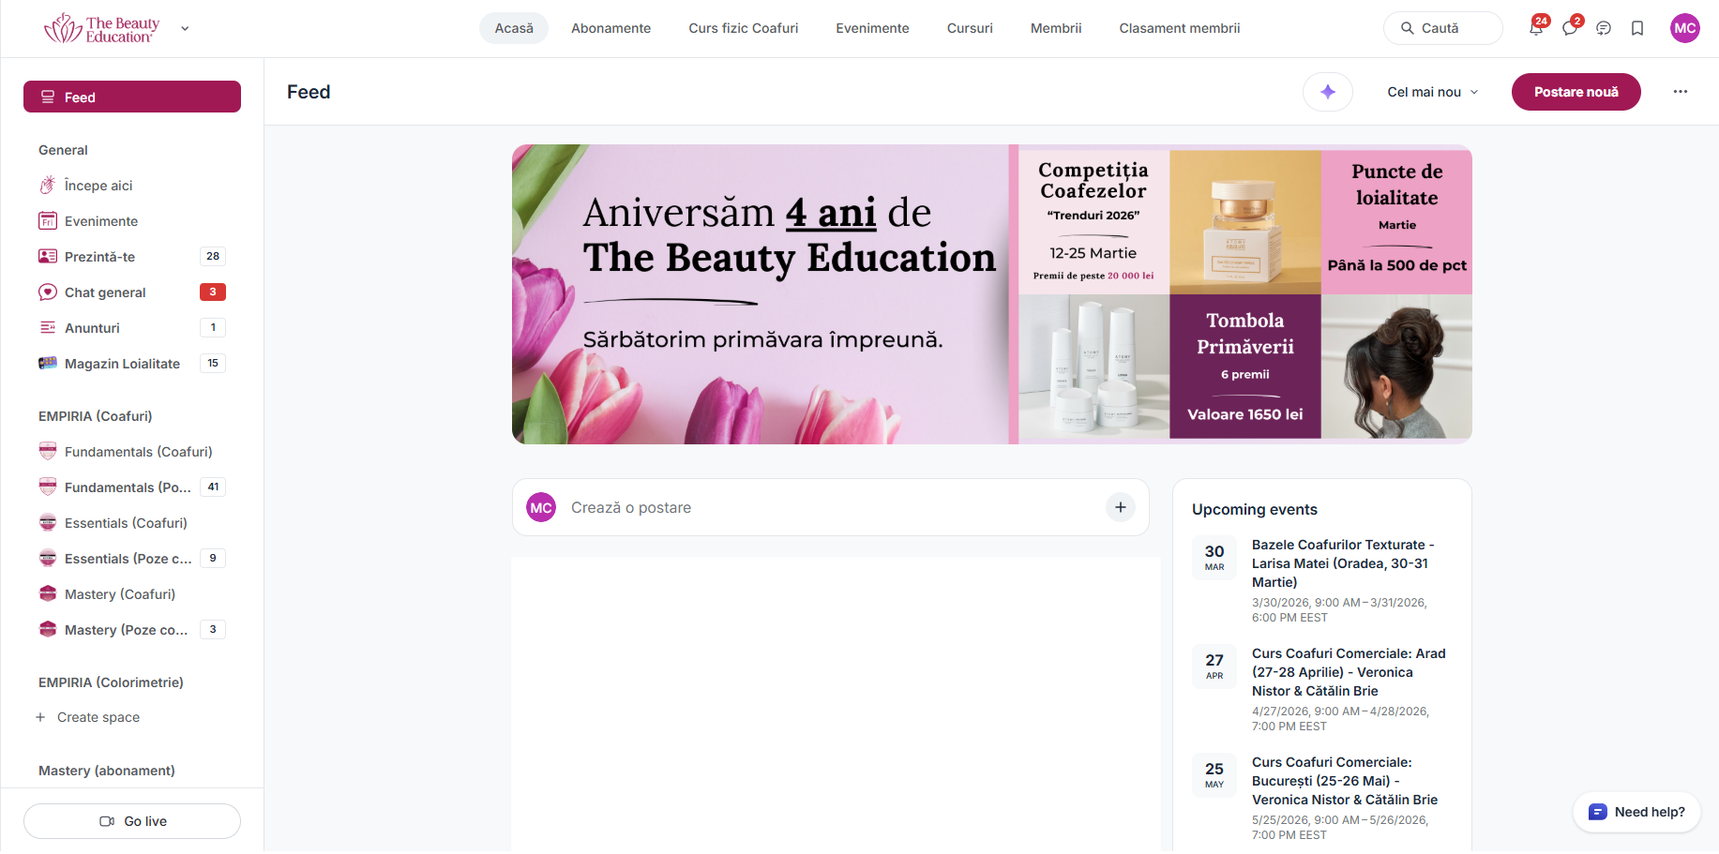
Task: Click the three-dot feed options icon
Action: pyautogui.click(x=1680, y=92)
